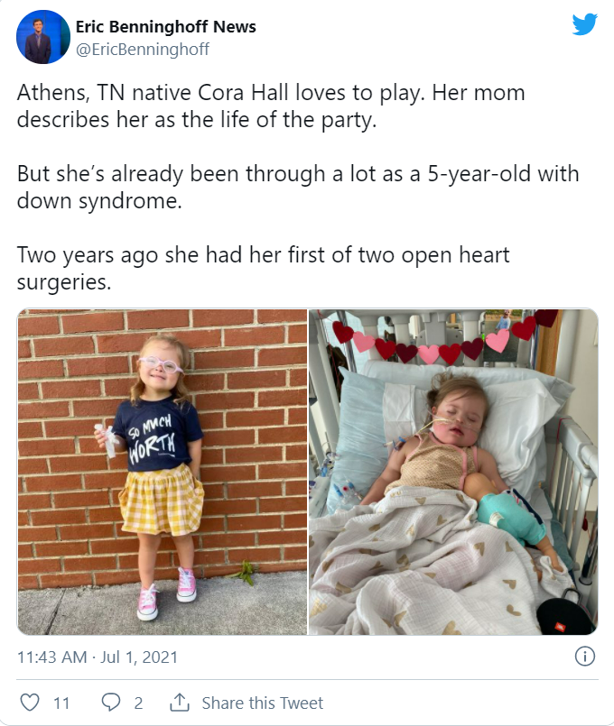Click Share this Tweet
The image size is (614, 726).
pyautogui.click(x=262, y=703)
